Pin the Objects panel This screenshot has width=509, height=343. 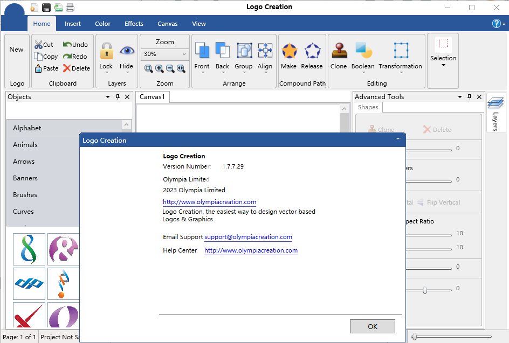(118, 96)
